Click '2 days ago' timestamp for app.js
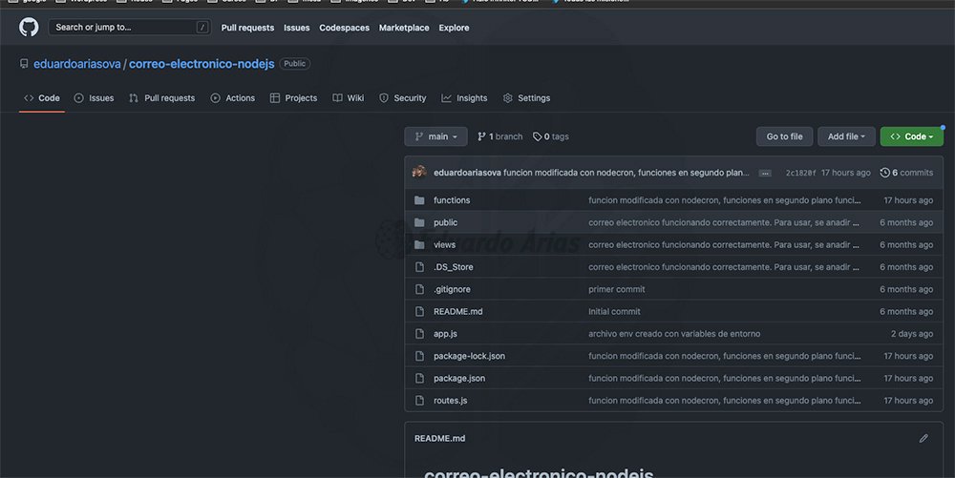The width and height of the screenshot is (955, 478). coord(912,334)
